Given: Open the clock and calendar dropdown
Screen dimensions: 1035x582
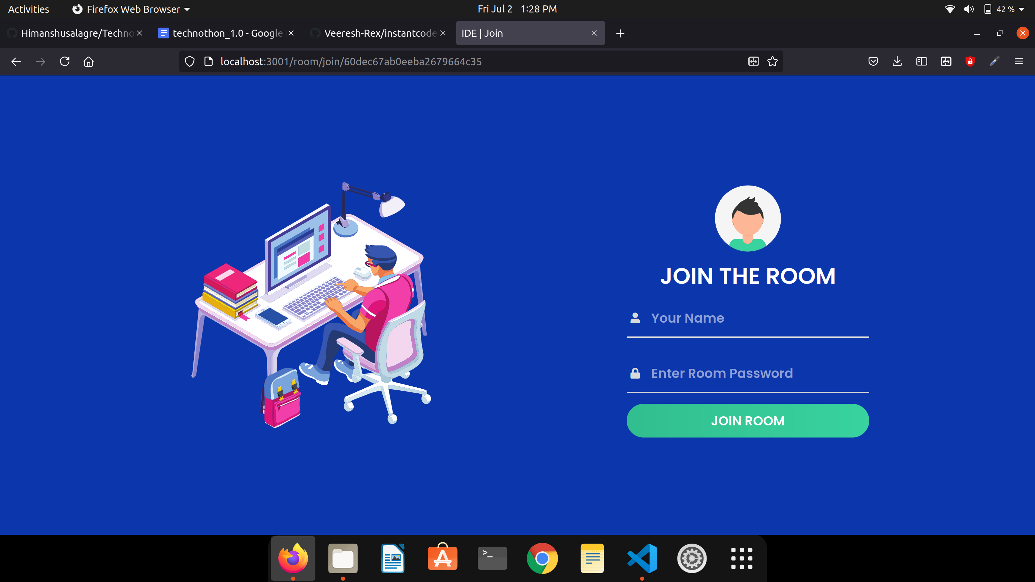Looking at the screenshot, I should (x=517, y=9).
